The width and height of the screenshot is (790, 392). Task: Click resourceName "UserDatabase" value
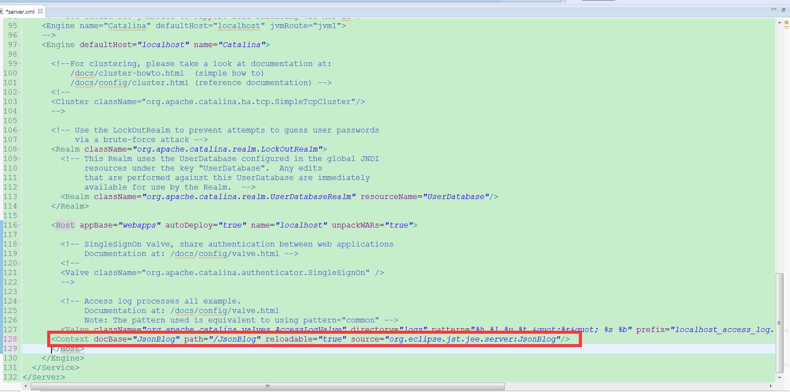point(456,197)
